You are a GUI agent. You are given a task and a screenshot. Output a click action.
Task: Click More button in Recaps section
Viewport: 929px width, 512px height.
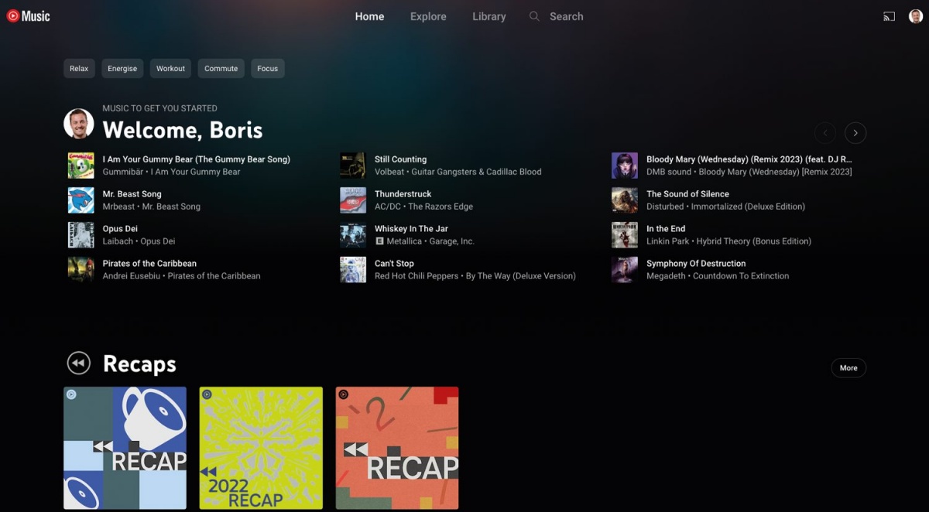[x=848, y=368]
